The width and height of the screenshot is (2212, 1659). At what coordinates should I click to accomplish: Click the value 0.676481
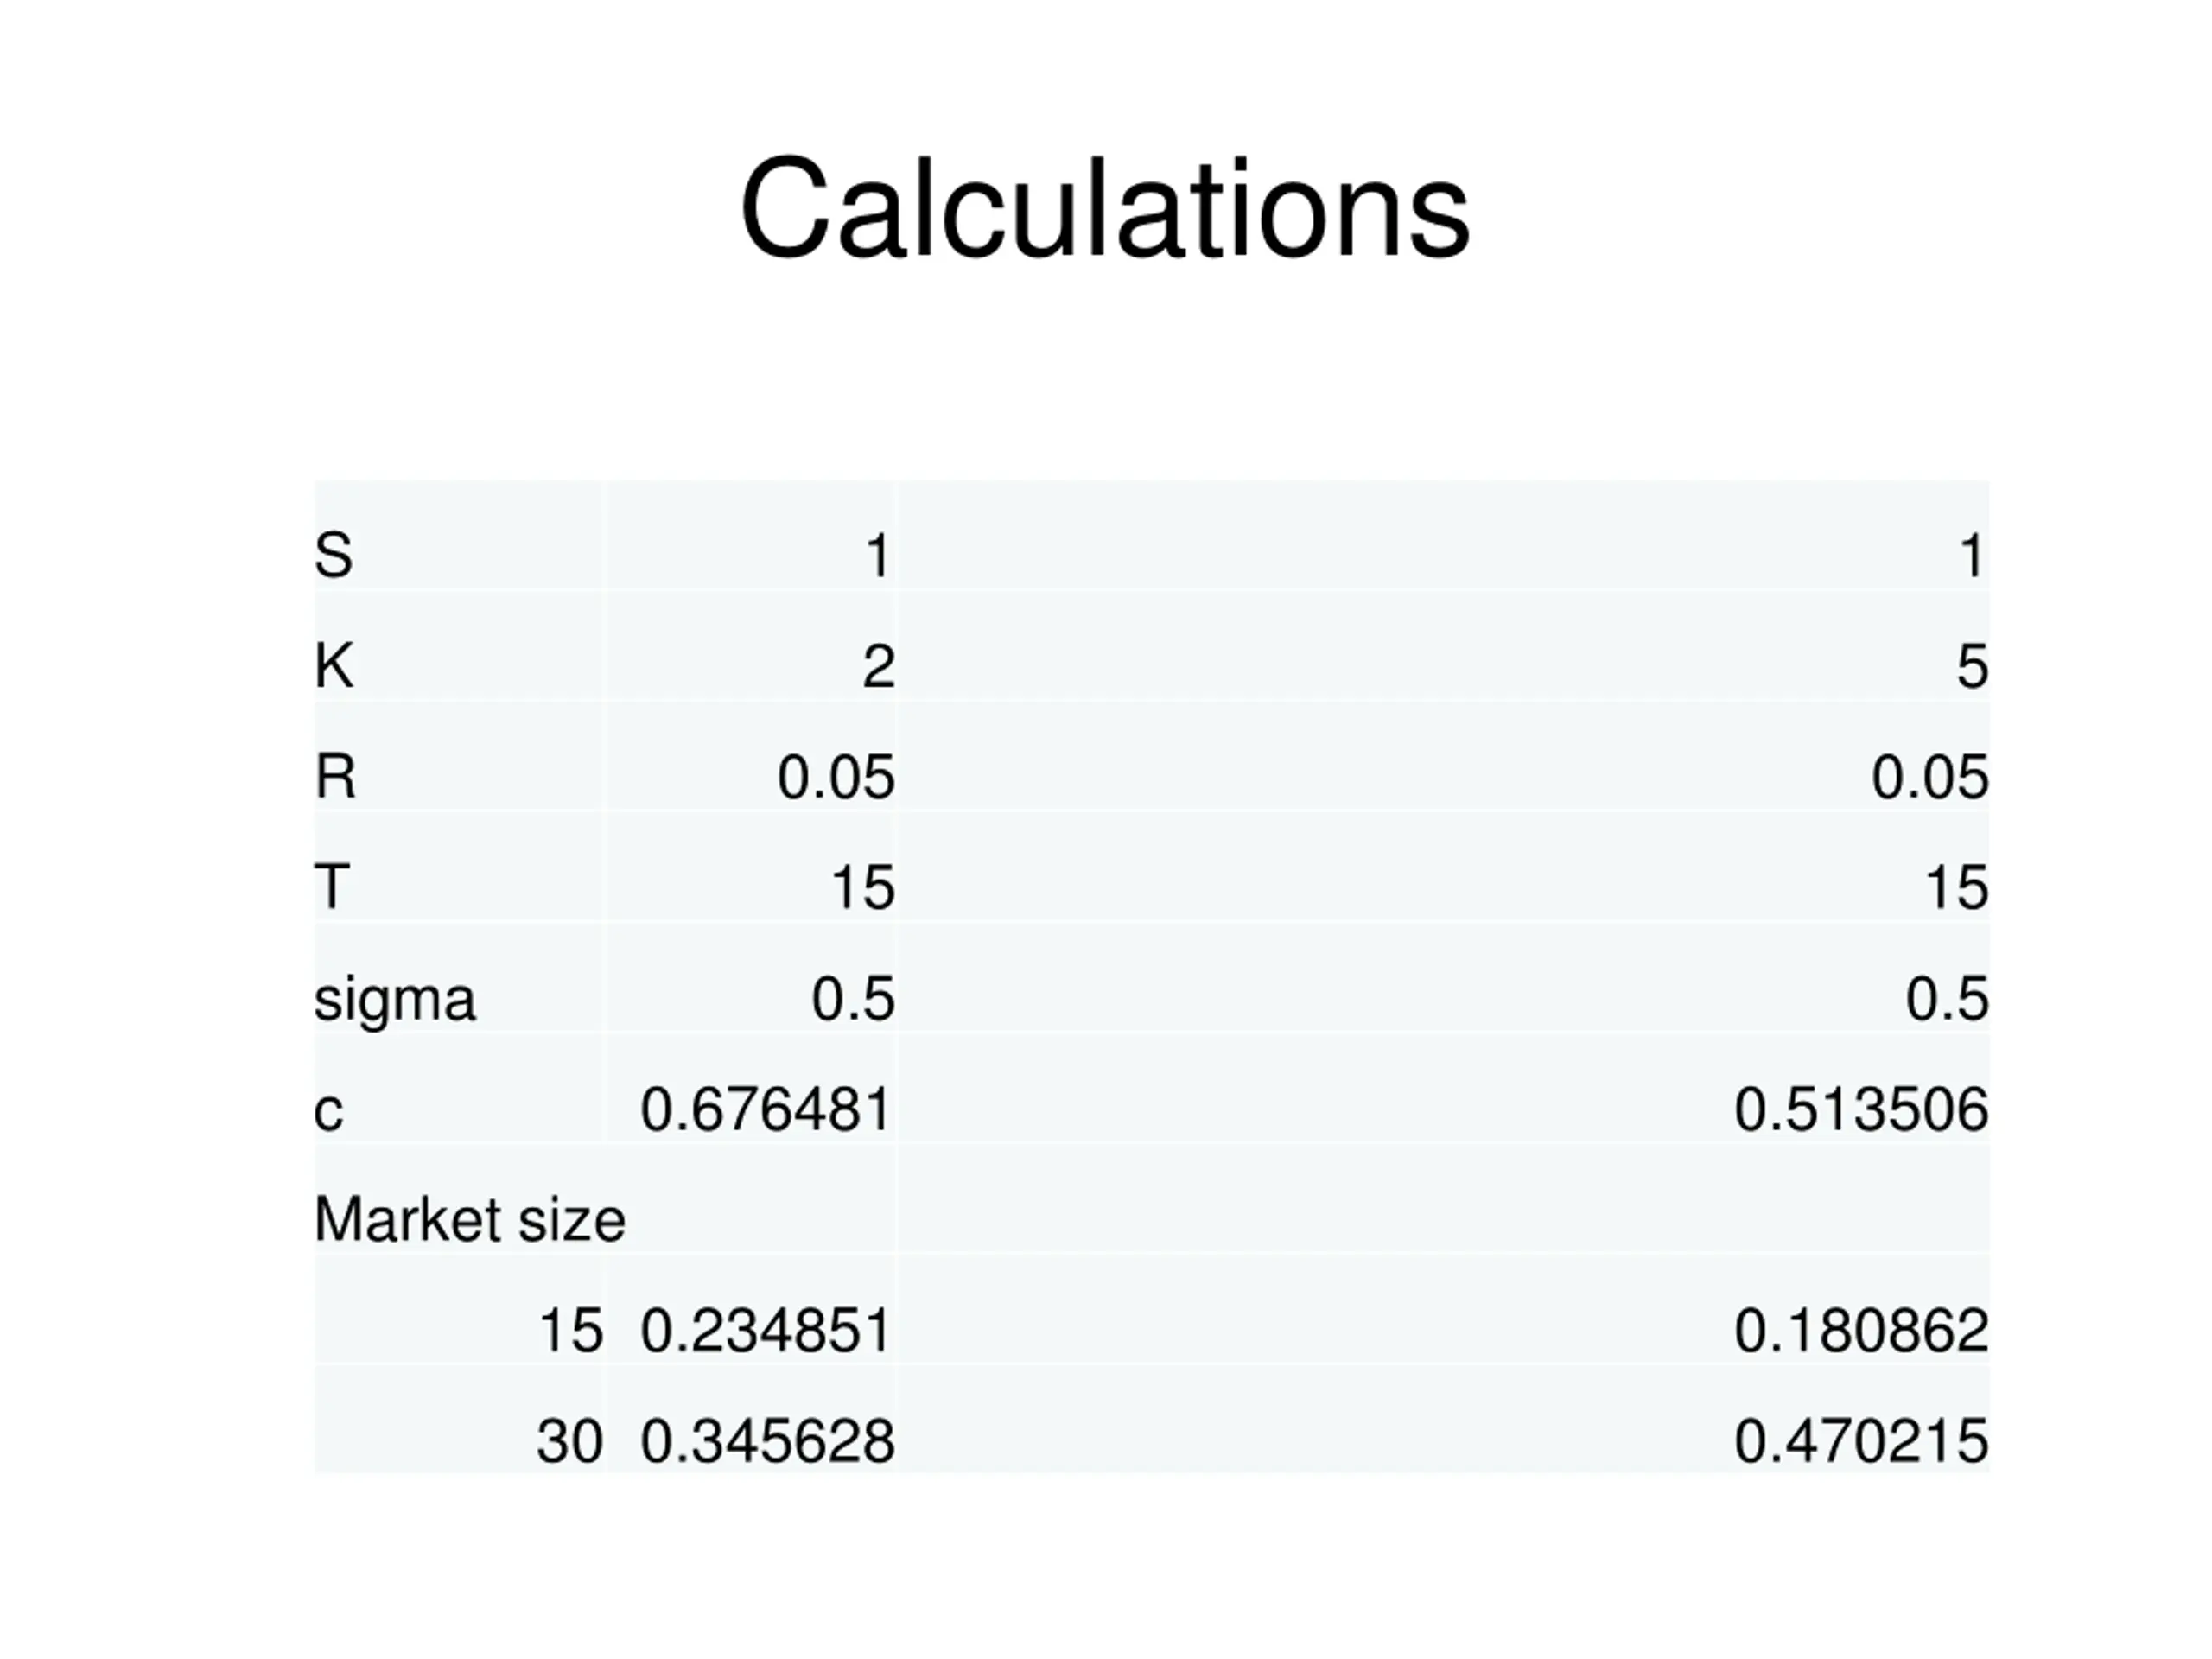766,1110
